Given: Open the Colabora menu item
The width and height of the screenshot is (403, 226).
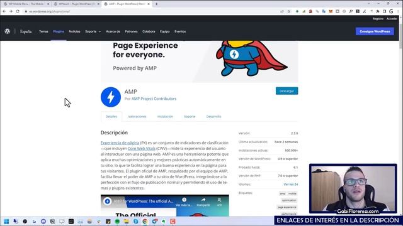Looking at the screenshot, I should tap(149, 31).
